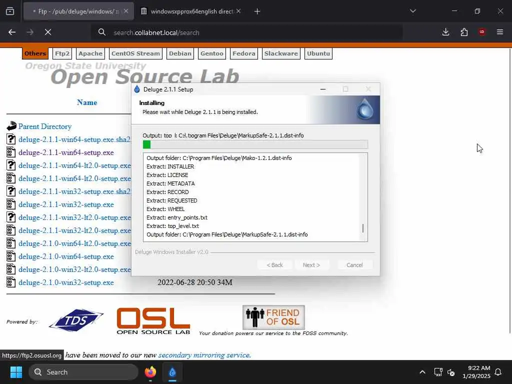Open deluge-2.1.1-win32-setup.exe.sha256 link
The image size is (512, 384).
point(75,191)
